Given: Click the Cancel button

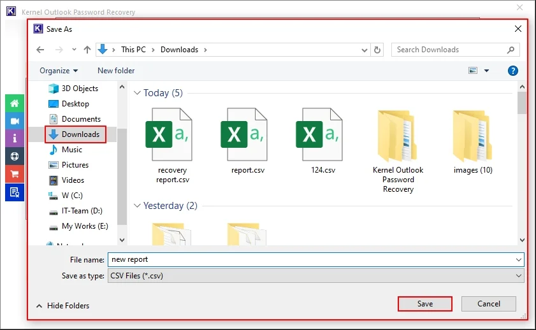Looking at the screenshot, I should 488,304.
